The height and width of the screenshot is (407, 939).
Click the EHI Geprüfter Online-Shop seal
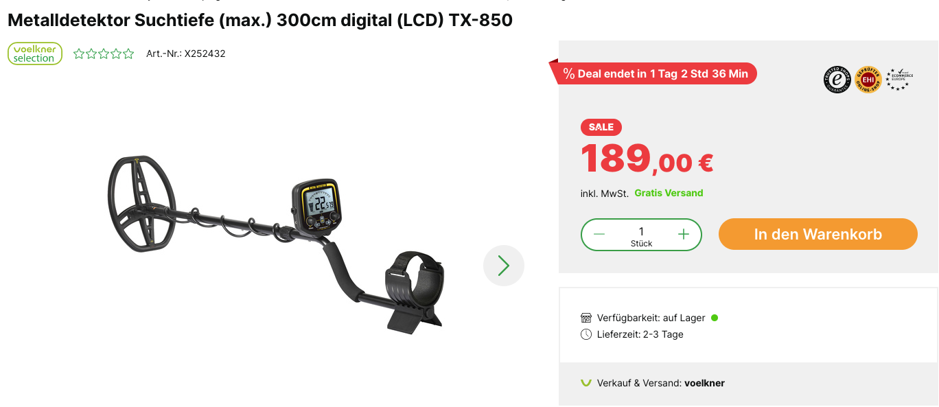(x=868, y=80)
